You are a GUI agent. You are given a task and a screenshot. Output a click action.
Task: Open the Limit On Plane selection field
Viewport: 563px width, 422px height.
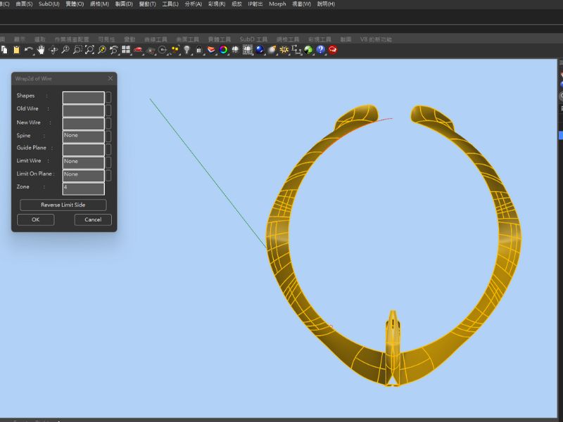(83, 174)
